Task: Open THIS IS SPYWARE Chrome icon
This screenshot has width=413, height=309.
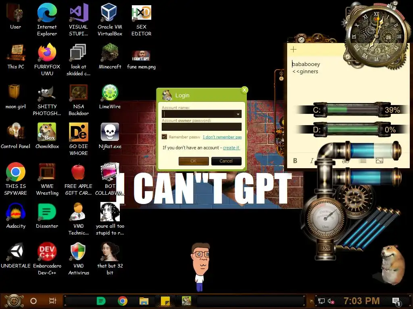Action: tap(16, 179)
